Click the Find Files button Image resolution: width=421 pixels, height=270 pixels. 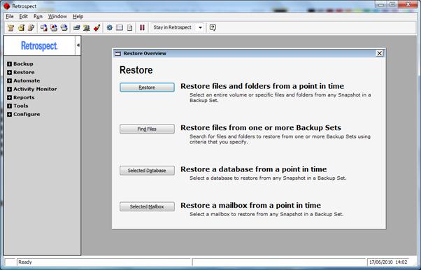click(x=147, y=129)
